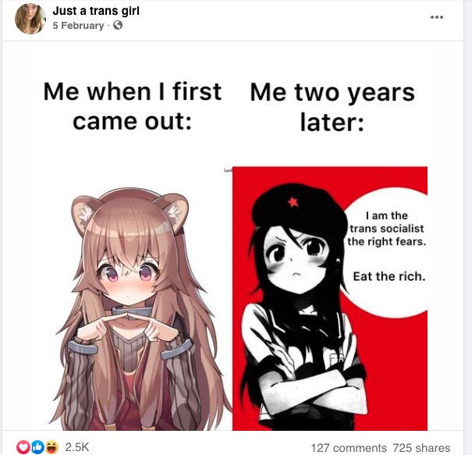
Task: View the 725 shares list
Action: (x=421, y=448)
